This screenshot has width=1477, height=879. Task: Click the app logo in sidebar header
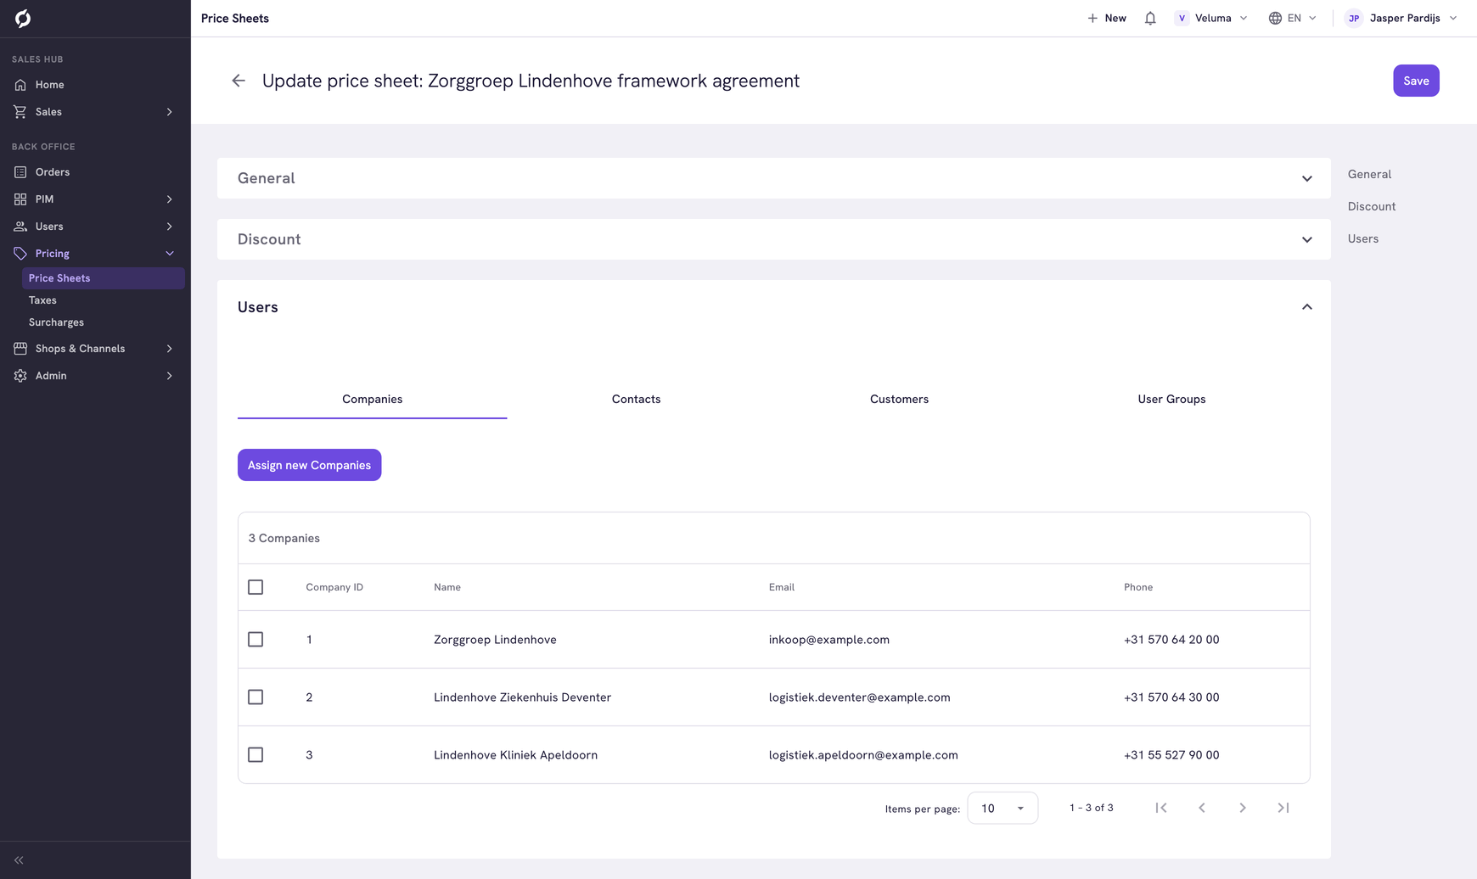(23, 18)
